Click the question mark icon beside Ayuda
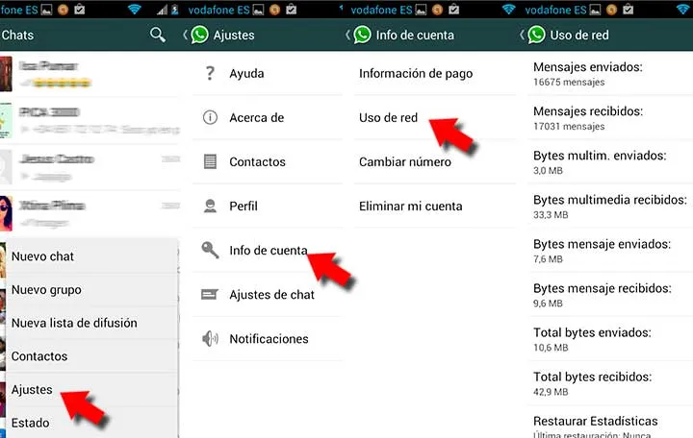 click(x=211, y=73)
